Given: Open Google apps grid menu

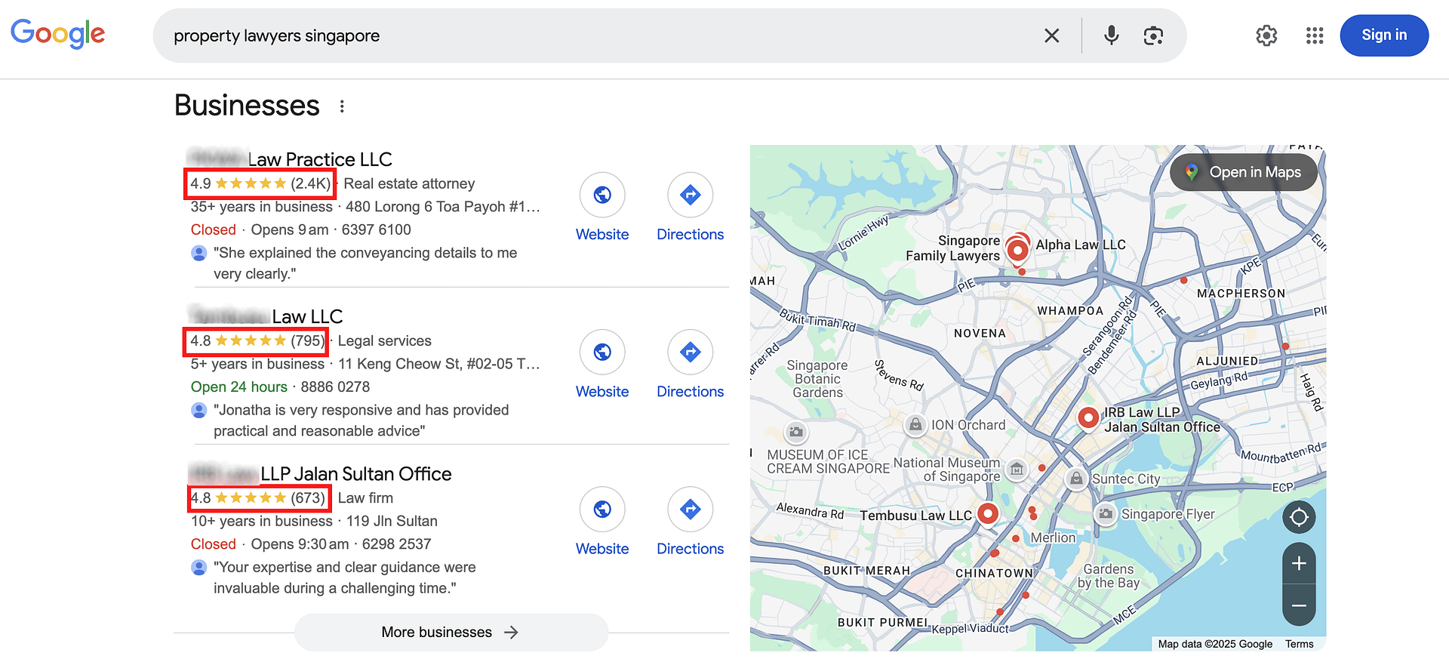Looking at the screenshot, I should [x=1315, y=35].
